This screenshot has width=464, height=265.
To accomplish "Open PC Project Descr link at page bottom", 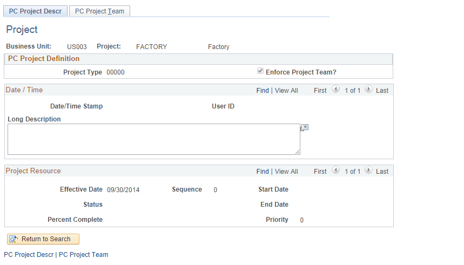I will (x=29, y=255).
